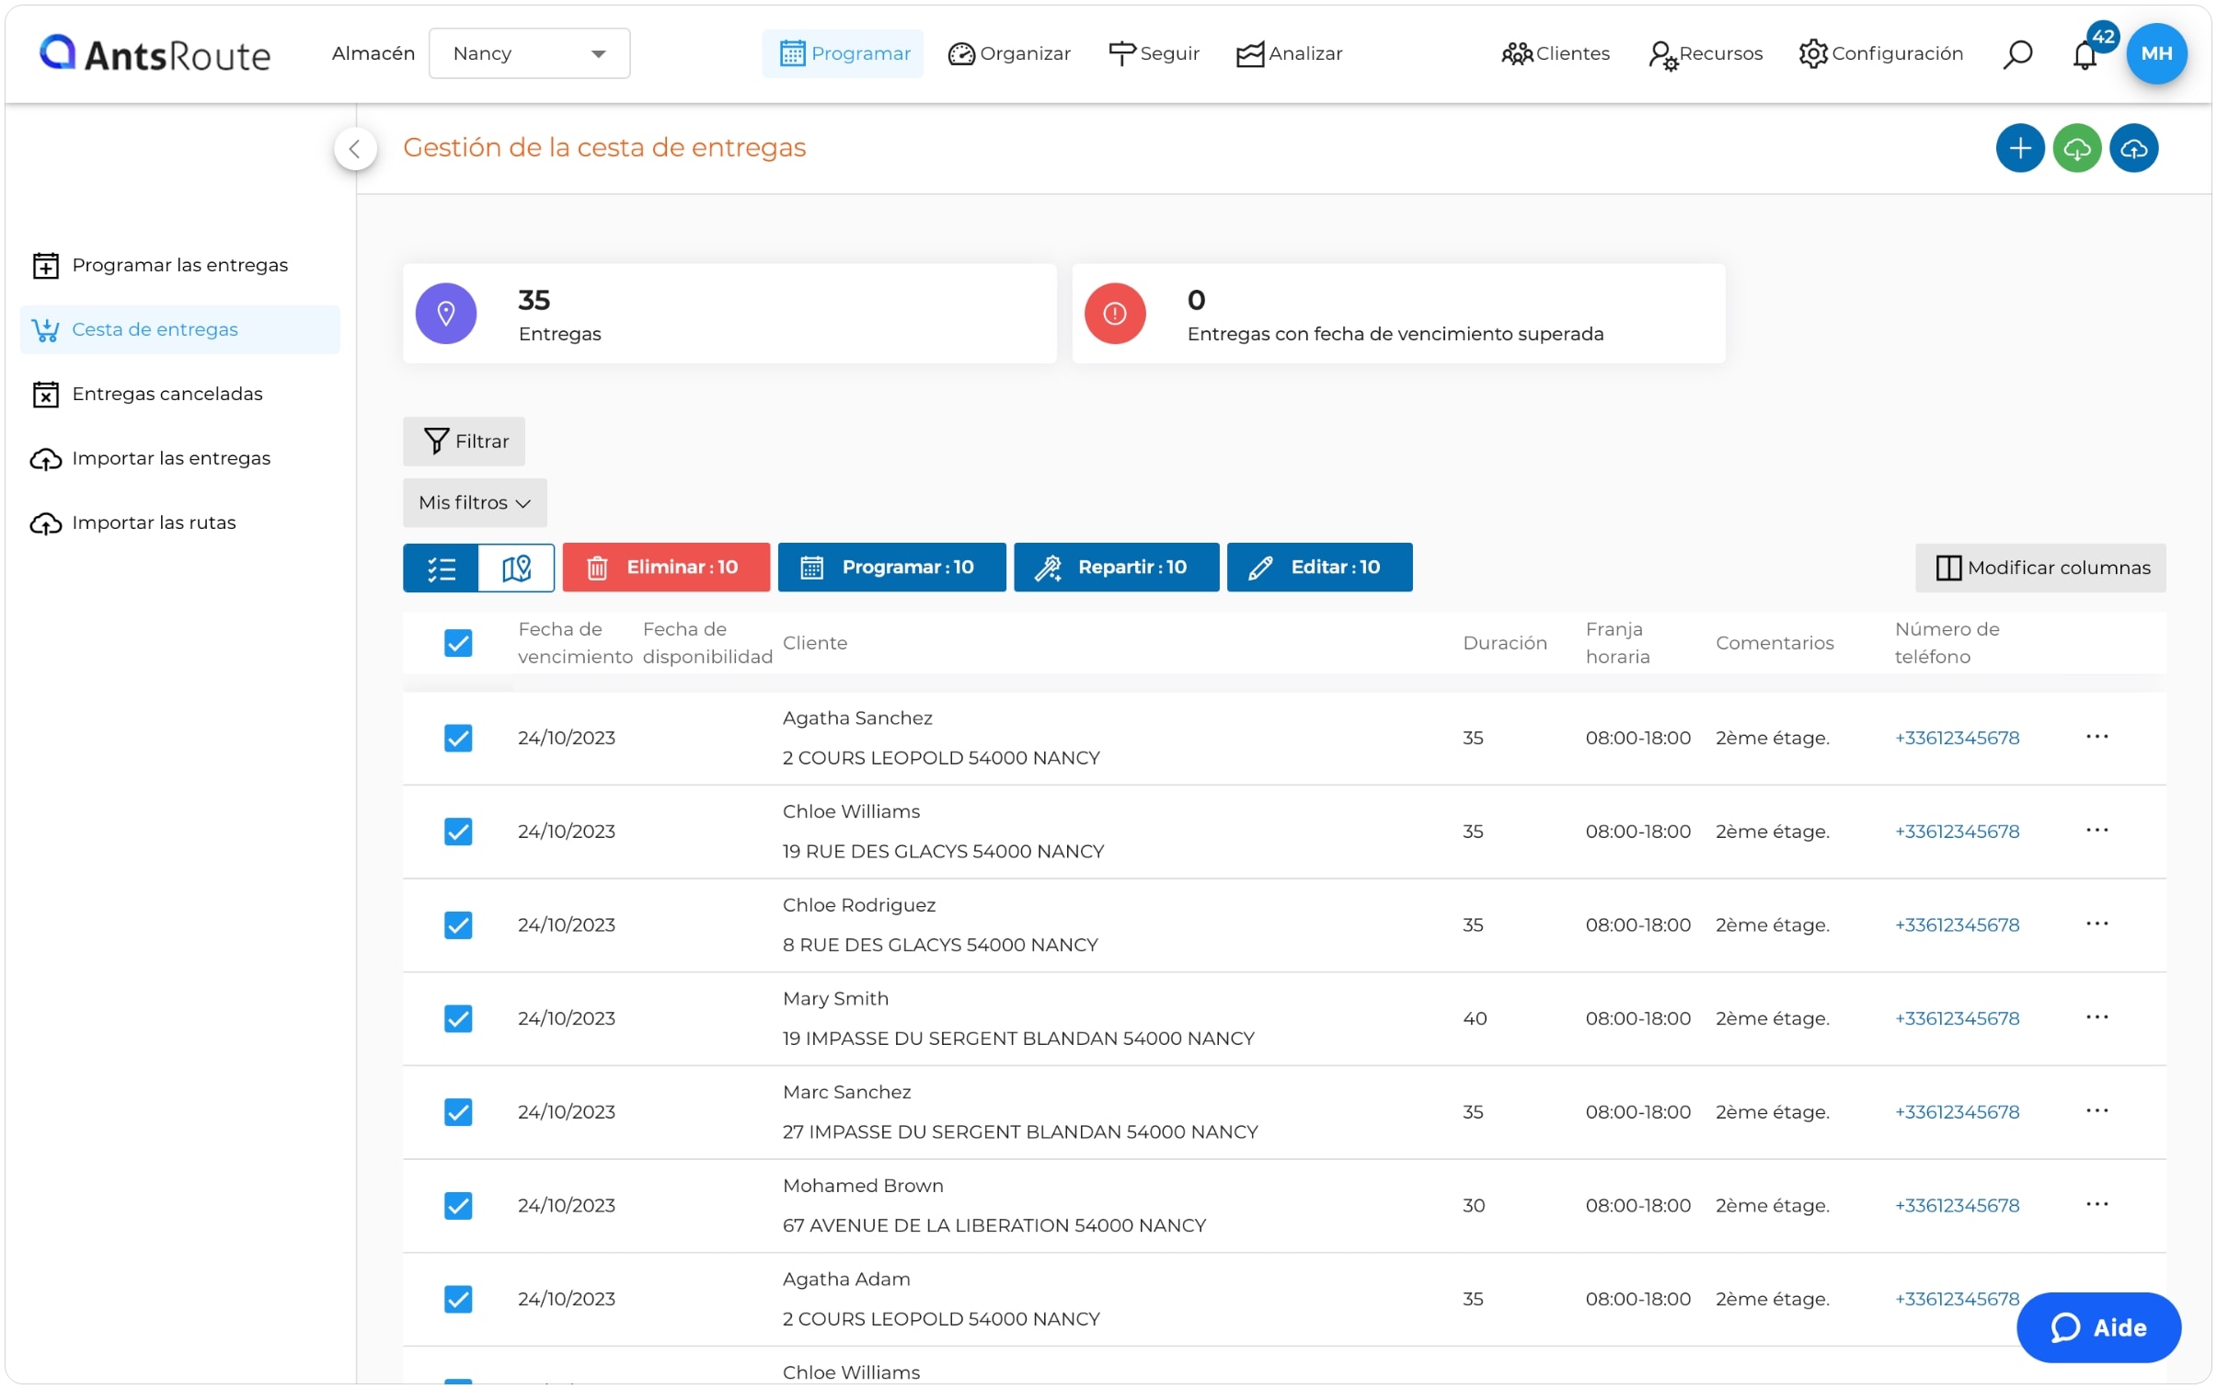This screenshot has width=2217, height=1389.
Task: Click the Importar las entregas cloud icon
Action: [46, 459]
